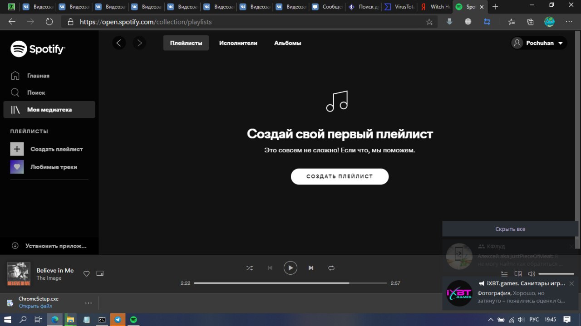Image resolution: width=581 pixels, height=326 pixels.
Task: Skip to the previous track
Action: pyautogui.click(x=270, y=268)
